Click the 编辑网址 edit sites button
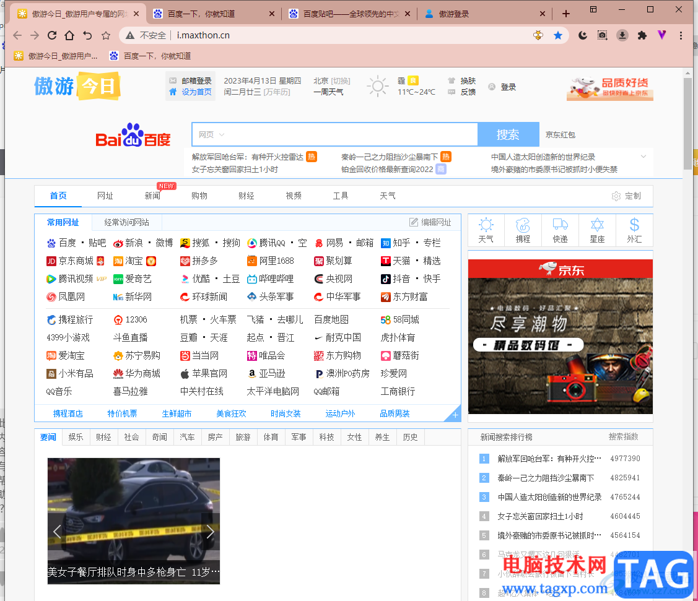This screenshot has height=601, width=698. (430, 222)
